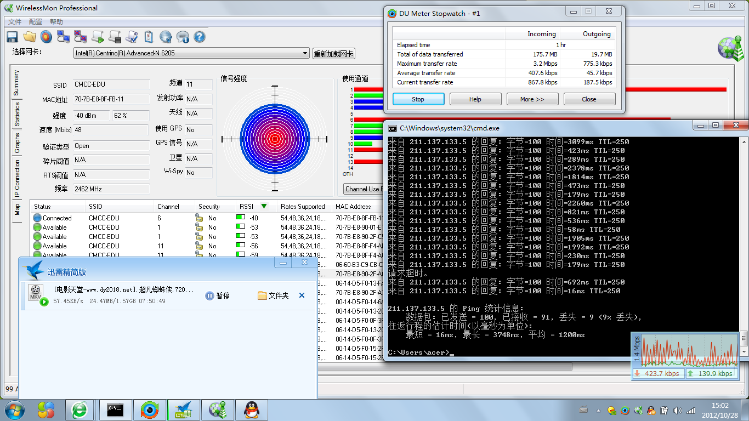Click the blue question mark help icon

point(200,37)
